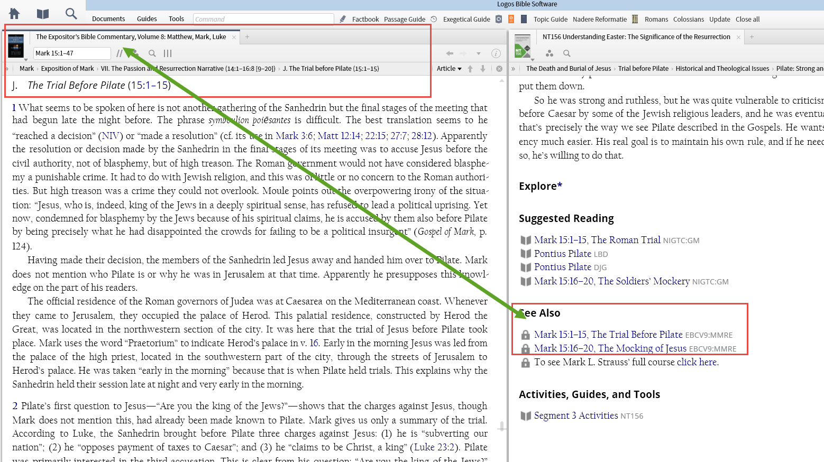Click the orange shortcut icon in the toolbar
824x462 pixels.
[x=511, y=19]
